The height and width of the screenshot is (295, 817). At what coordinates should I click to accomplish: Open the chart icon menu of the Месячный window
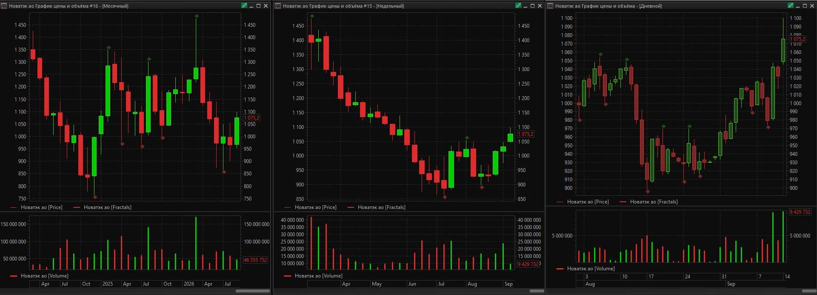pos(4,6)
